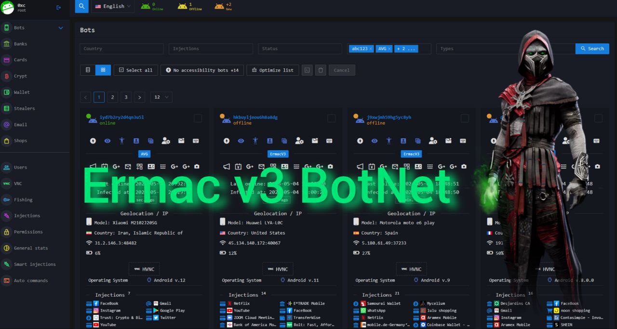This screenshot has width=617, height=329.
Task: Click the green Online bots counter icon
Action: (x=145, y=6)
